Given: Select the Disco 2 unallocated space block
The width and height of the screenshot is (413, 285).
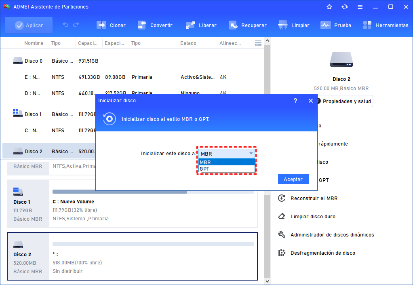Looking at the screenshot, I should tap(153, 256).
